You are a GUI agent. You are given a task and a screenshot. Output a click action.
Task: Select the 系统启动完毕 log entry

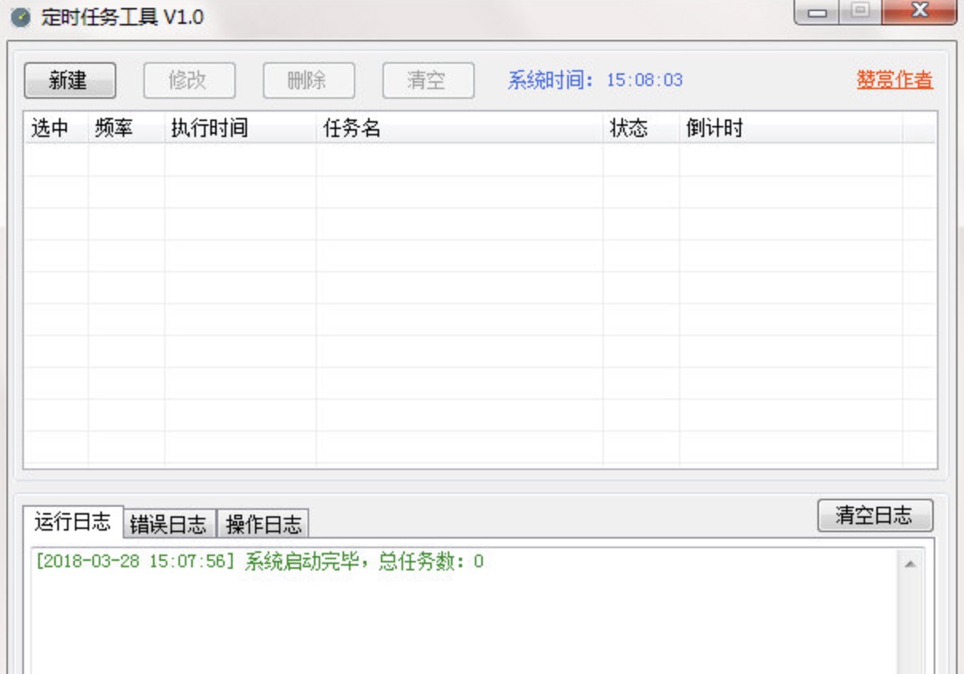(260, 562)
